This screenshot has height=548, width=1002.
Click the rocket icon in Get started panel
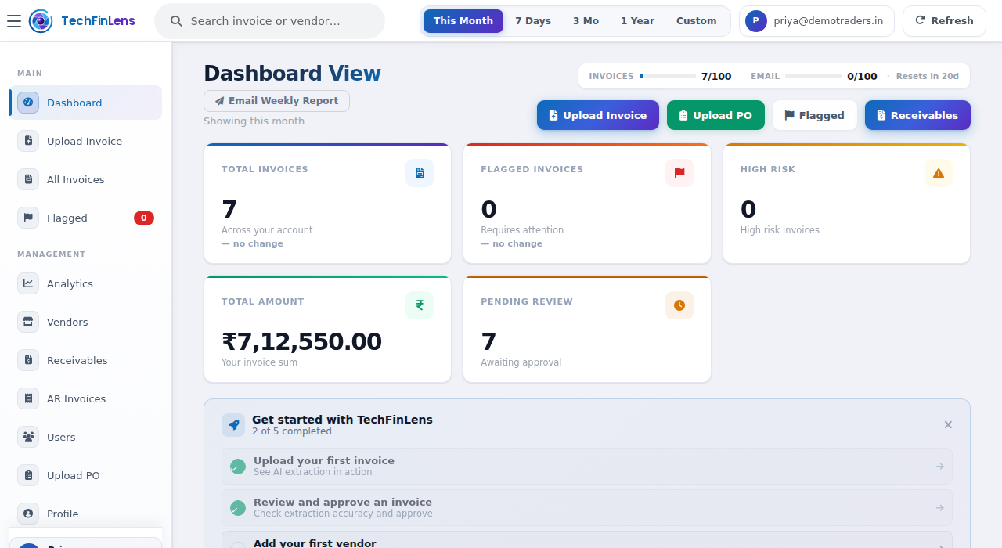(233, 425)
